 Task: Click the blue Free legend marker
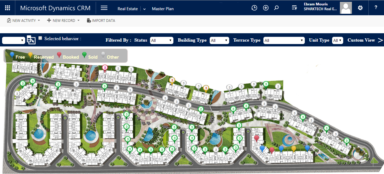click(x=12, y=55)
